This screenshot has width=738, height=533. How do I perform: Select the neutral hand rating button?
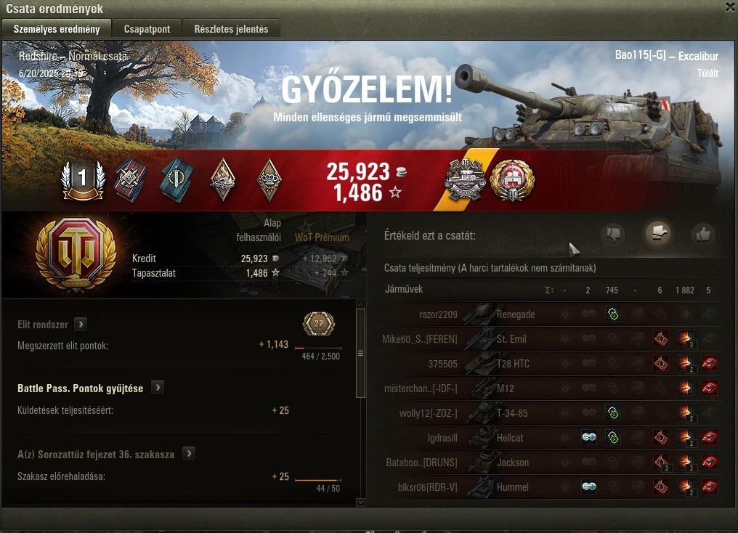[657, 232]
